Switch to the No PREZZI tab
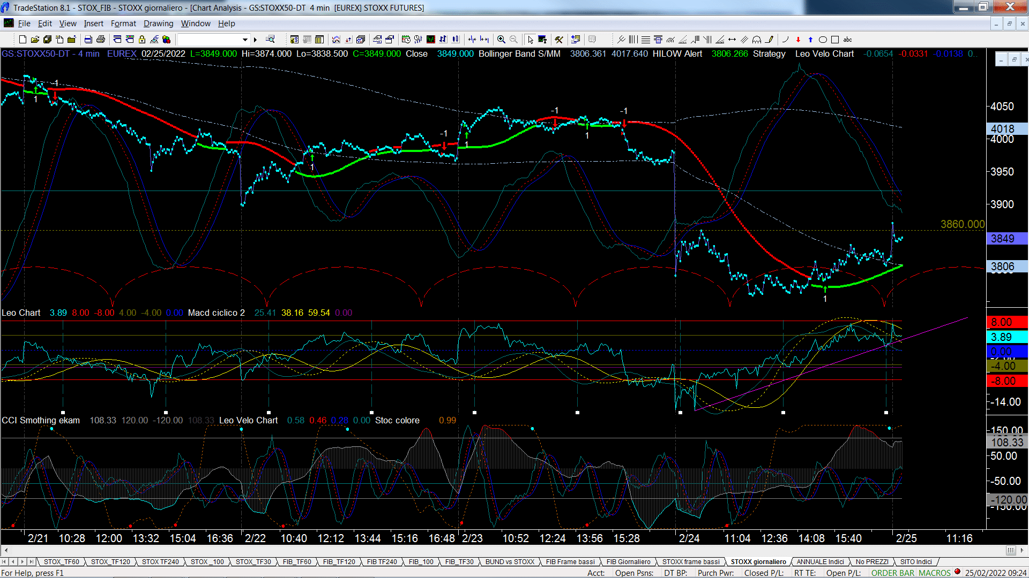 (x=872, y=561)
